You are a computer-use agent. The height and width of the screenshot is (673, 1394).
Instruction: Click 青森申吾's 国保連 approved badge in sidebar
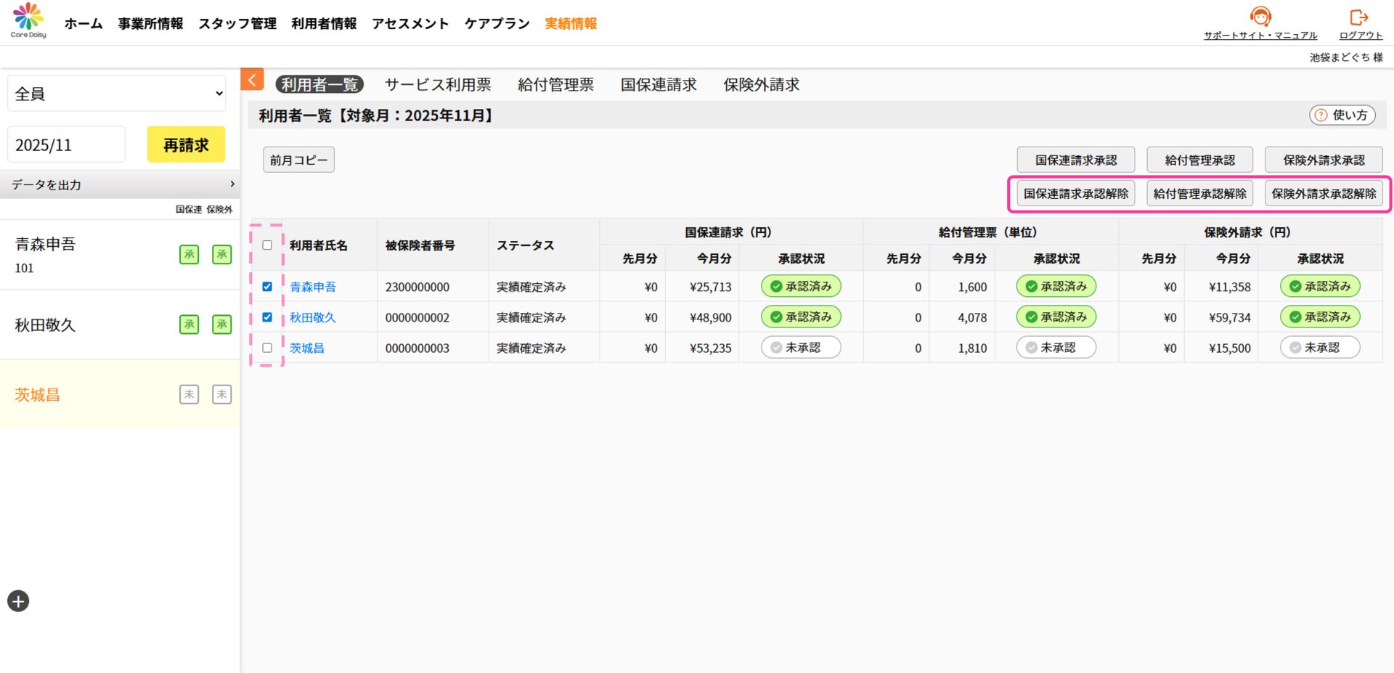point(189,254)
